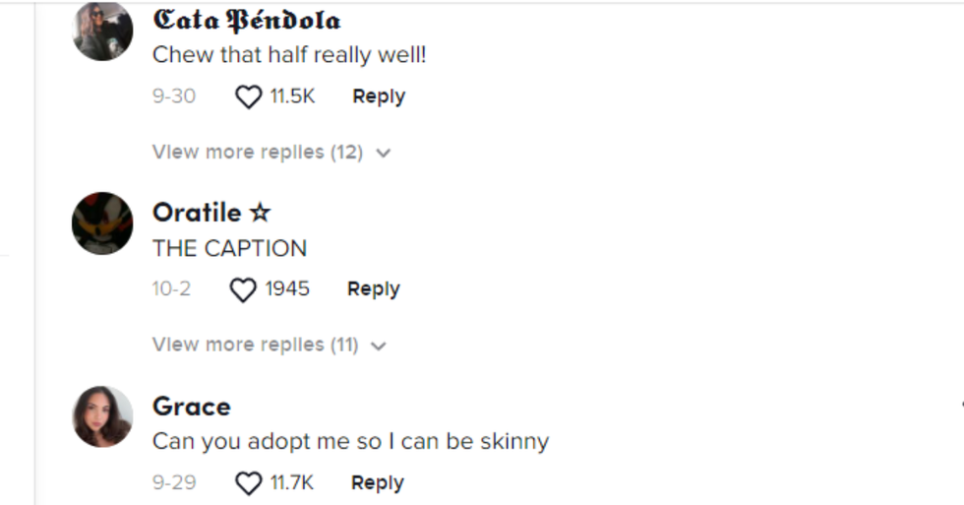
Task: Click Oratile's avatar image
Action: (102, 223)
